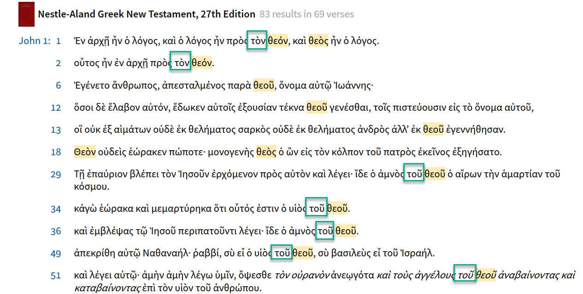
Task: Click the "83 results in 69 verses" count
Action: (306, 14)
